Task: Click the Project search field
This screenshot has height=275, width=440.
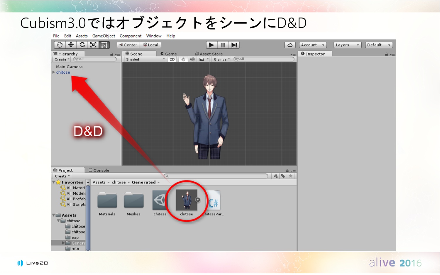Action: click(216, 176)
